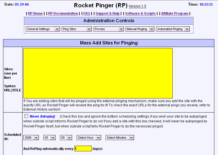
Task: Open the RP Documentation link
Action: tap(63, 14)
